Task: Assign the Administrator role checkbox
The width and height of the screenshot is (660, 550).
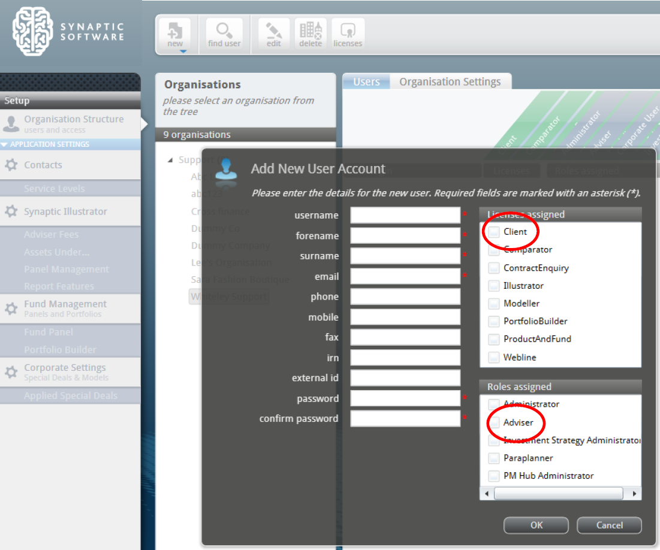Action: coord(494,404)
